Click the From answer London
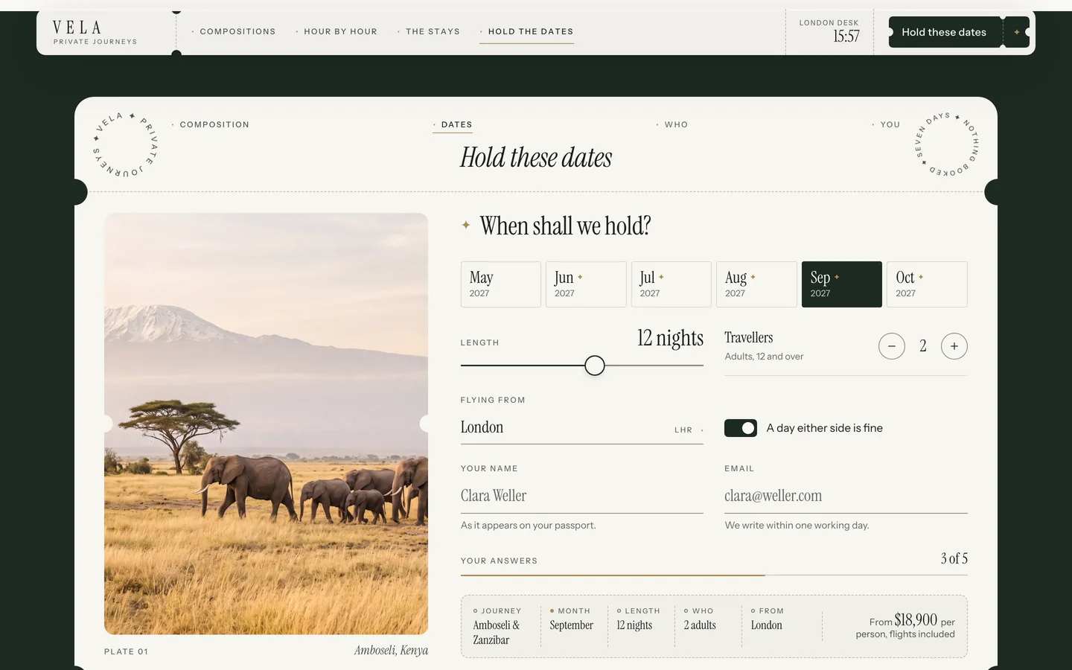This screenshot has height=670, width=1072. pos(767,619)
